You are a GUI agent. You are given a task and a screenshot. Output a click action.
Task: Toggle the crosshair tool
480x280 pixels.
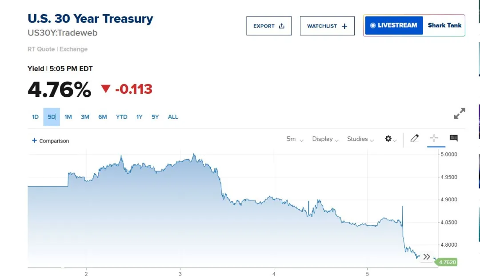433,139
